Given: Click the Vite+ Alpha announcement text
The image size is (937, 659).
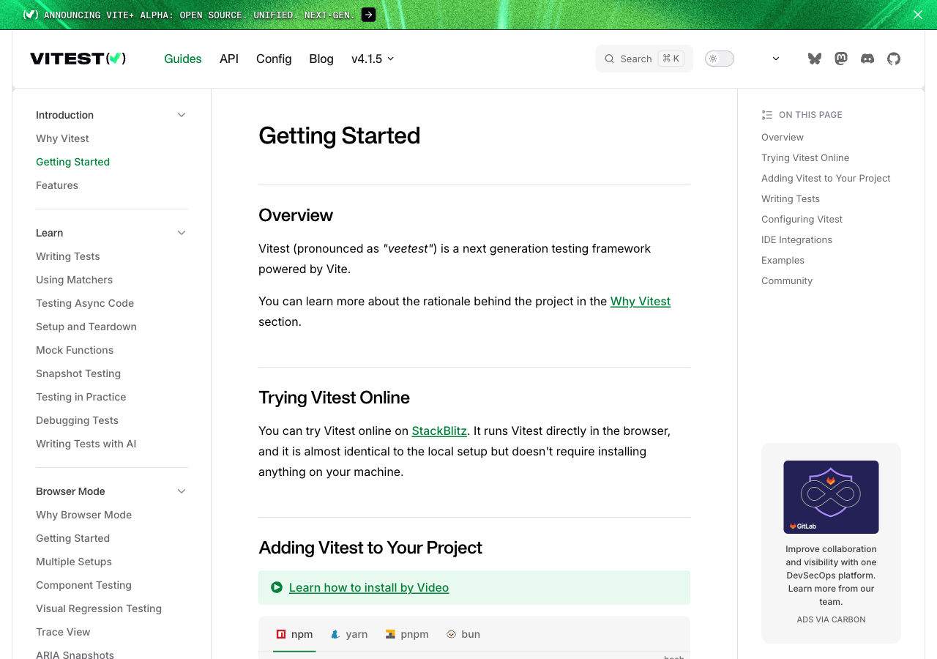Looking at the screenshot, I should (x=200, y=15).
